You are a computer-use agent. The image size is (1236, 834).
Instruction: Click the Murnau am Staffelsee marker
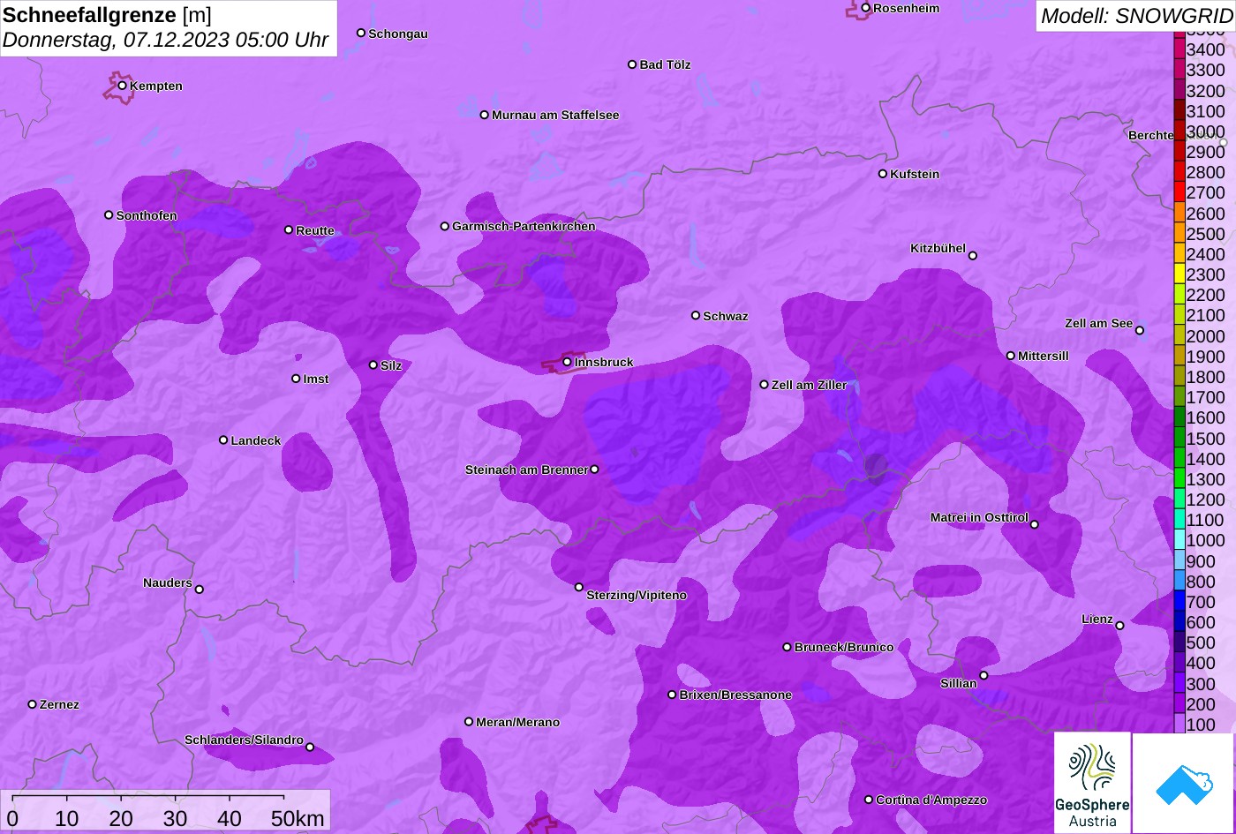tap(485, 115)
